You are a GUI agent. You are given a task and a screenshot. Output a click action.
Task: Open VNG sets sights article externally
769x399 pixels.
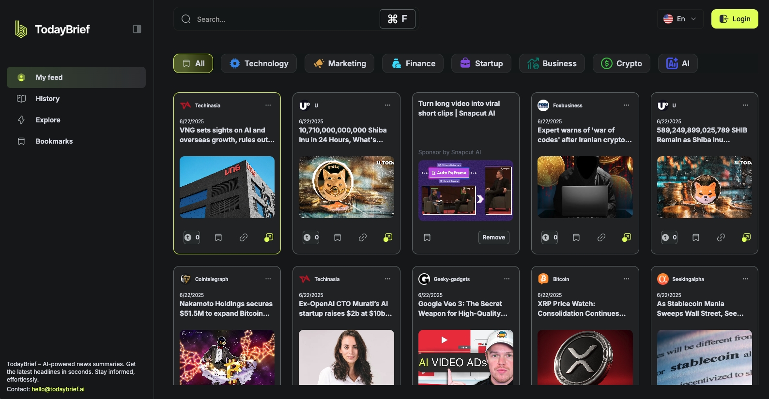(x=269, y=237)
